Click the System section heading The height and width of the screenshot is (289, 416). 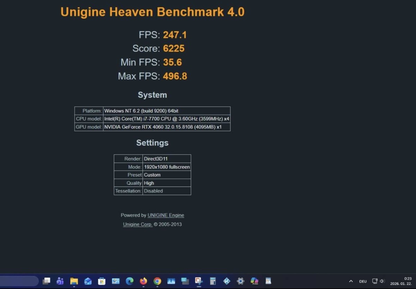tap(153, 95)
